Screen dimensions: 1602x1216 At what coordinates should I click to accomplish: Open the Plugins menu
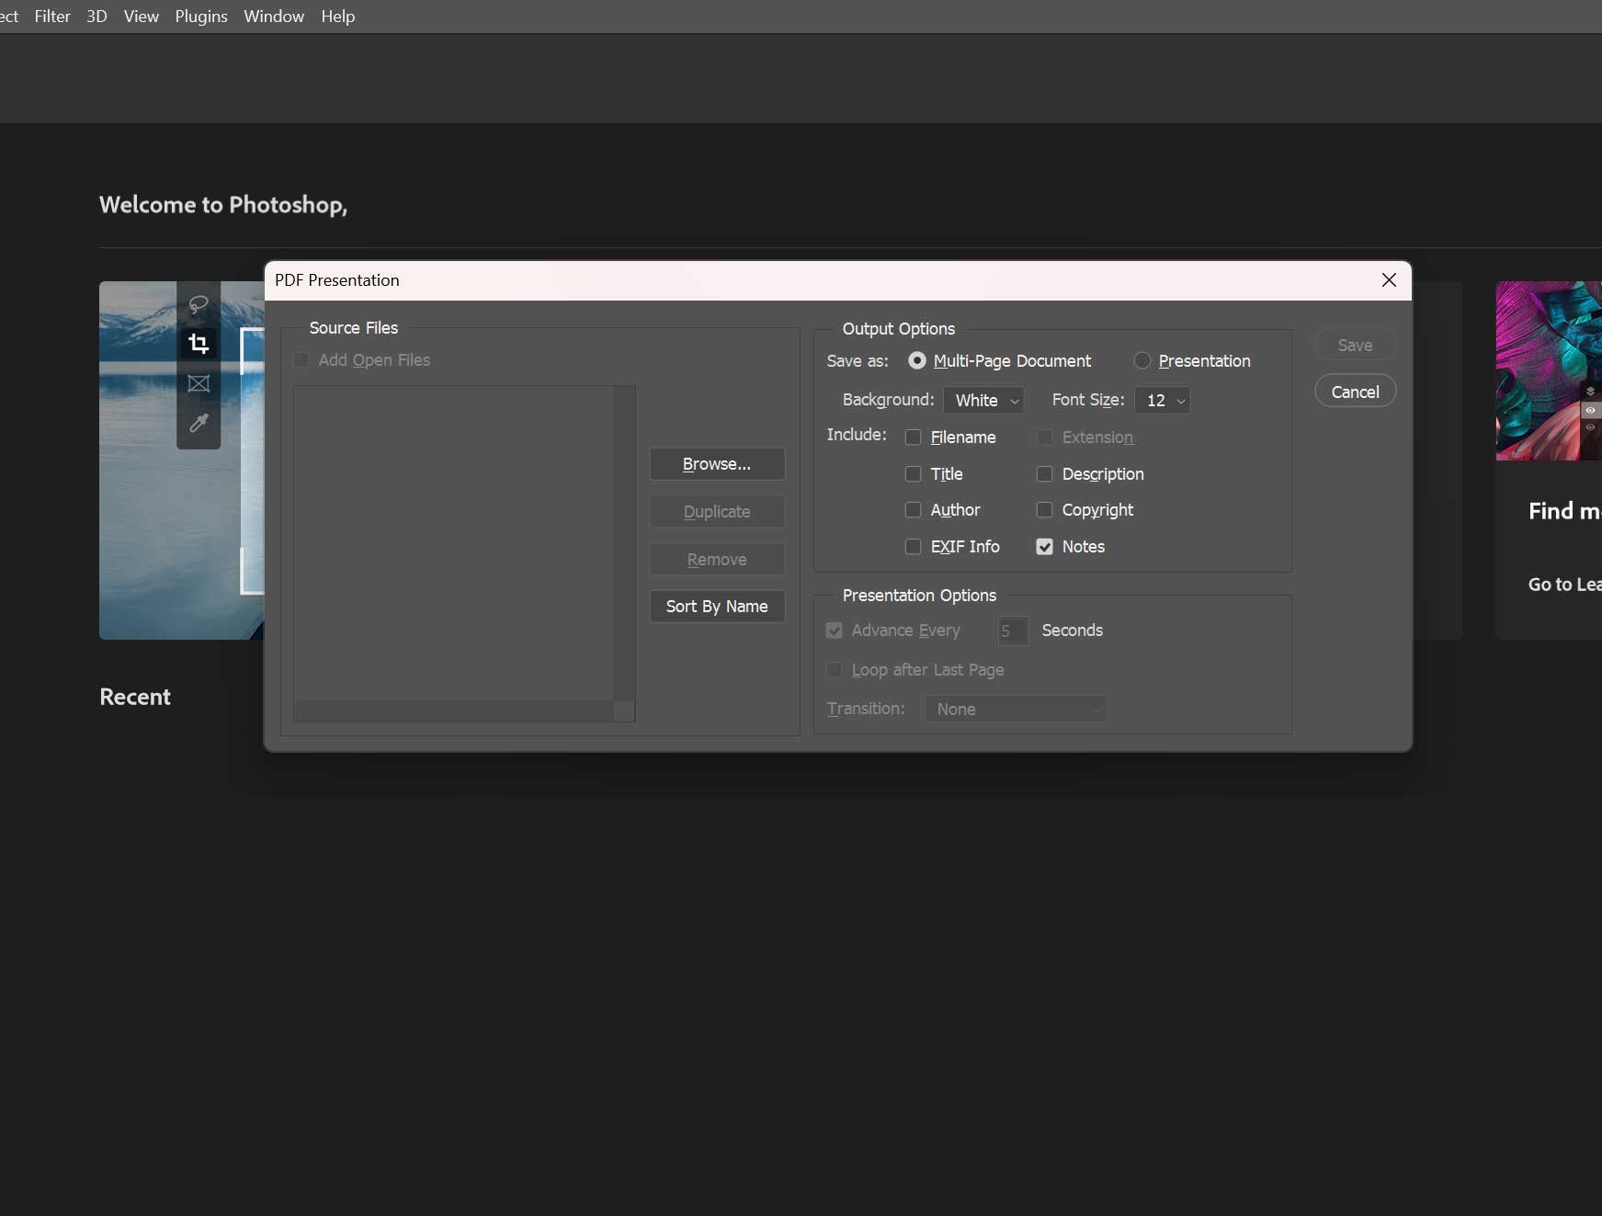201,17
